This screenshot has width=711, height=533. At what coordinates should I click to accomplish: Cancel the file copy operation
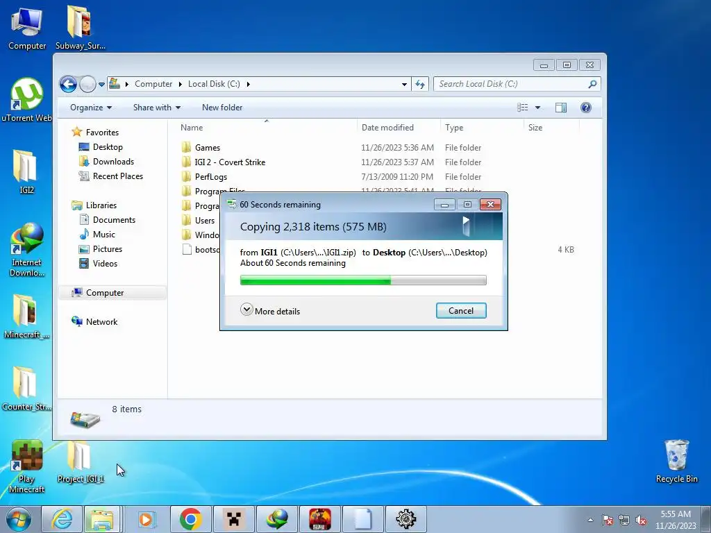point(461,310)
